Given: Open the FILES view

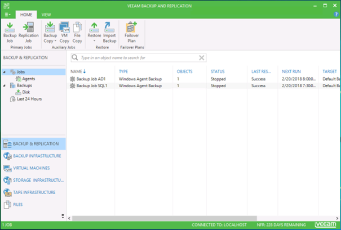Looking at the screenshot, I should 34,205.
